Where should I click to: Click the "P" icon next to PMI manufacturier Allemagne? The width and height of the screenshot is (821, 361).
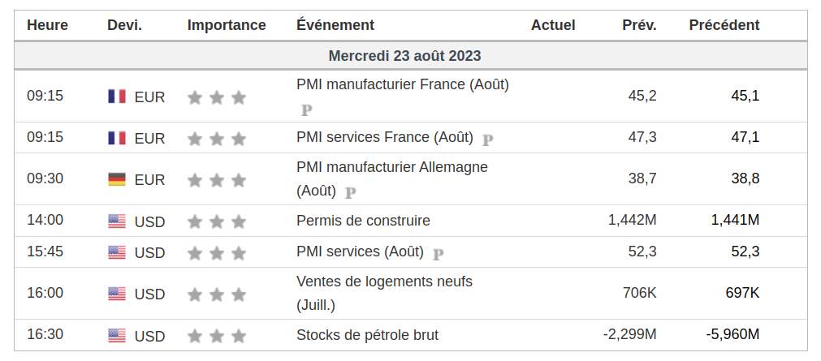point(351,193)
